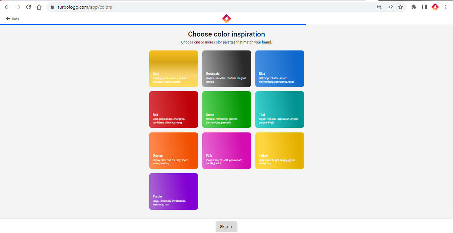This screenshot has width=453, height=233.
Task: Click the address bar URL field
Action: coord(212,7)
